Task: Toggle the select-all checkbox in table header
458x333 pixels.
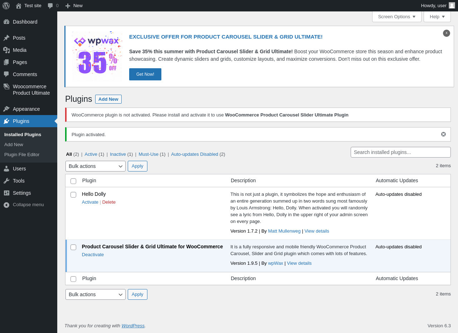Action: [73, 181]
